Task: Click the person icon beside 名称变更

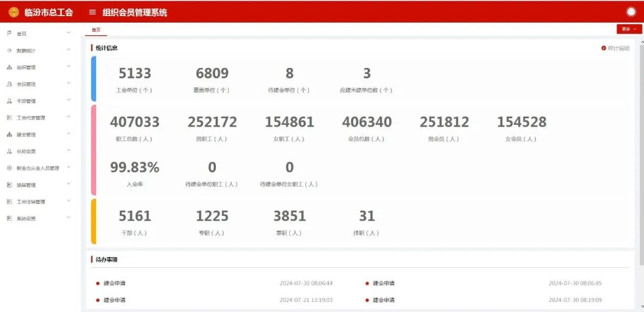Action: 10,152
